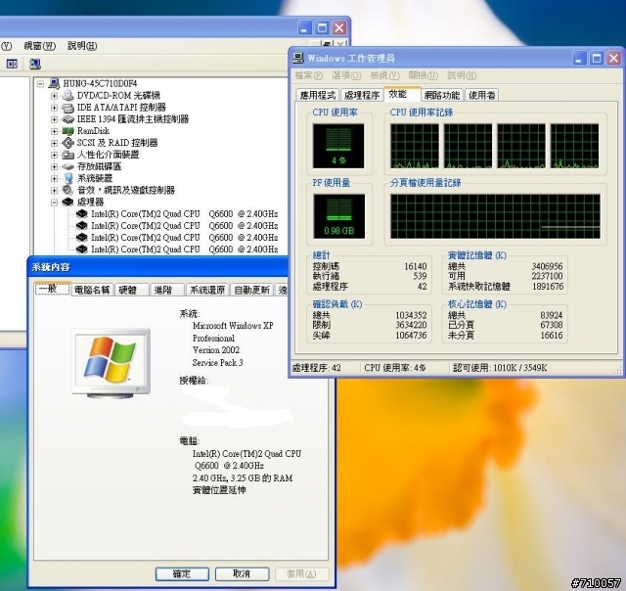Open the 檔案(F) menu in Task Manager

309,75
